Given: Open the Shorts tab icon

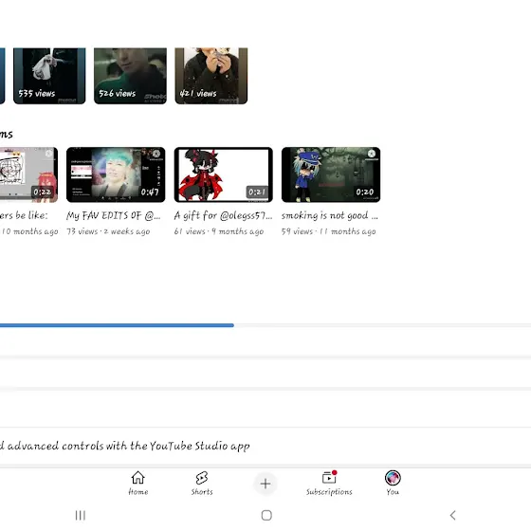Looking at the screenshot, I should (202, 478).
